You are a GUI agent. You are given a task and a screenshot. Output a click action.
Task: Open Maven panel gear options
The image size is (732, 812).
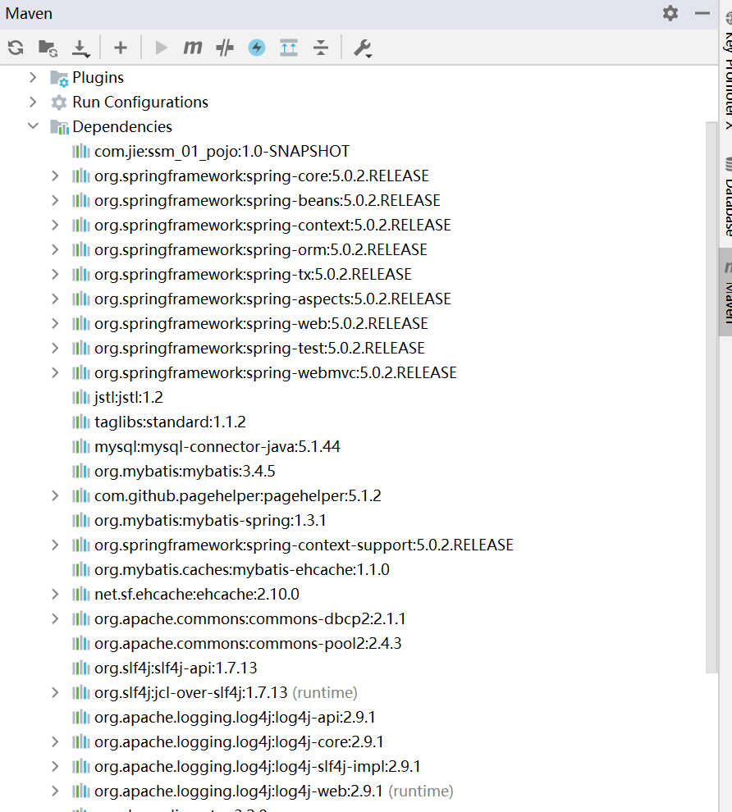tap(670, 13)
